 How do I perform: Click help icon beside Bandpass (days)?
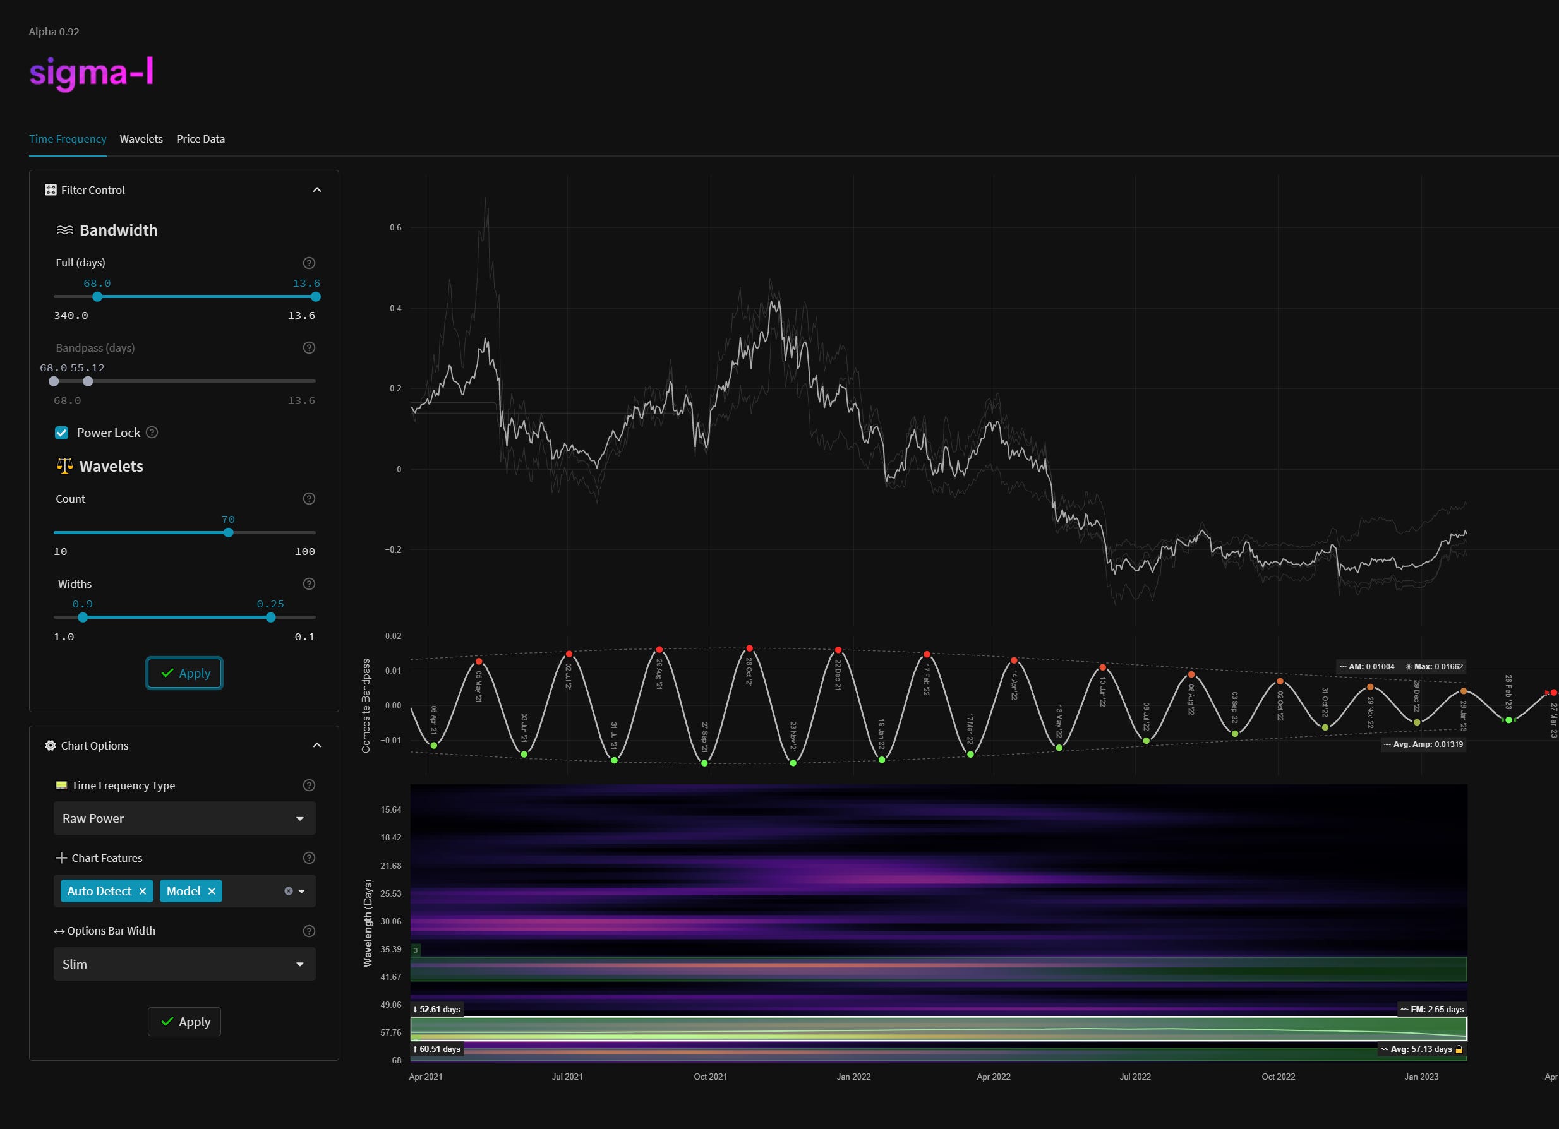click(x=310, y=348)
